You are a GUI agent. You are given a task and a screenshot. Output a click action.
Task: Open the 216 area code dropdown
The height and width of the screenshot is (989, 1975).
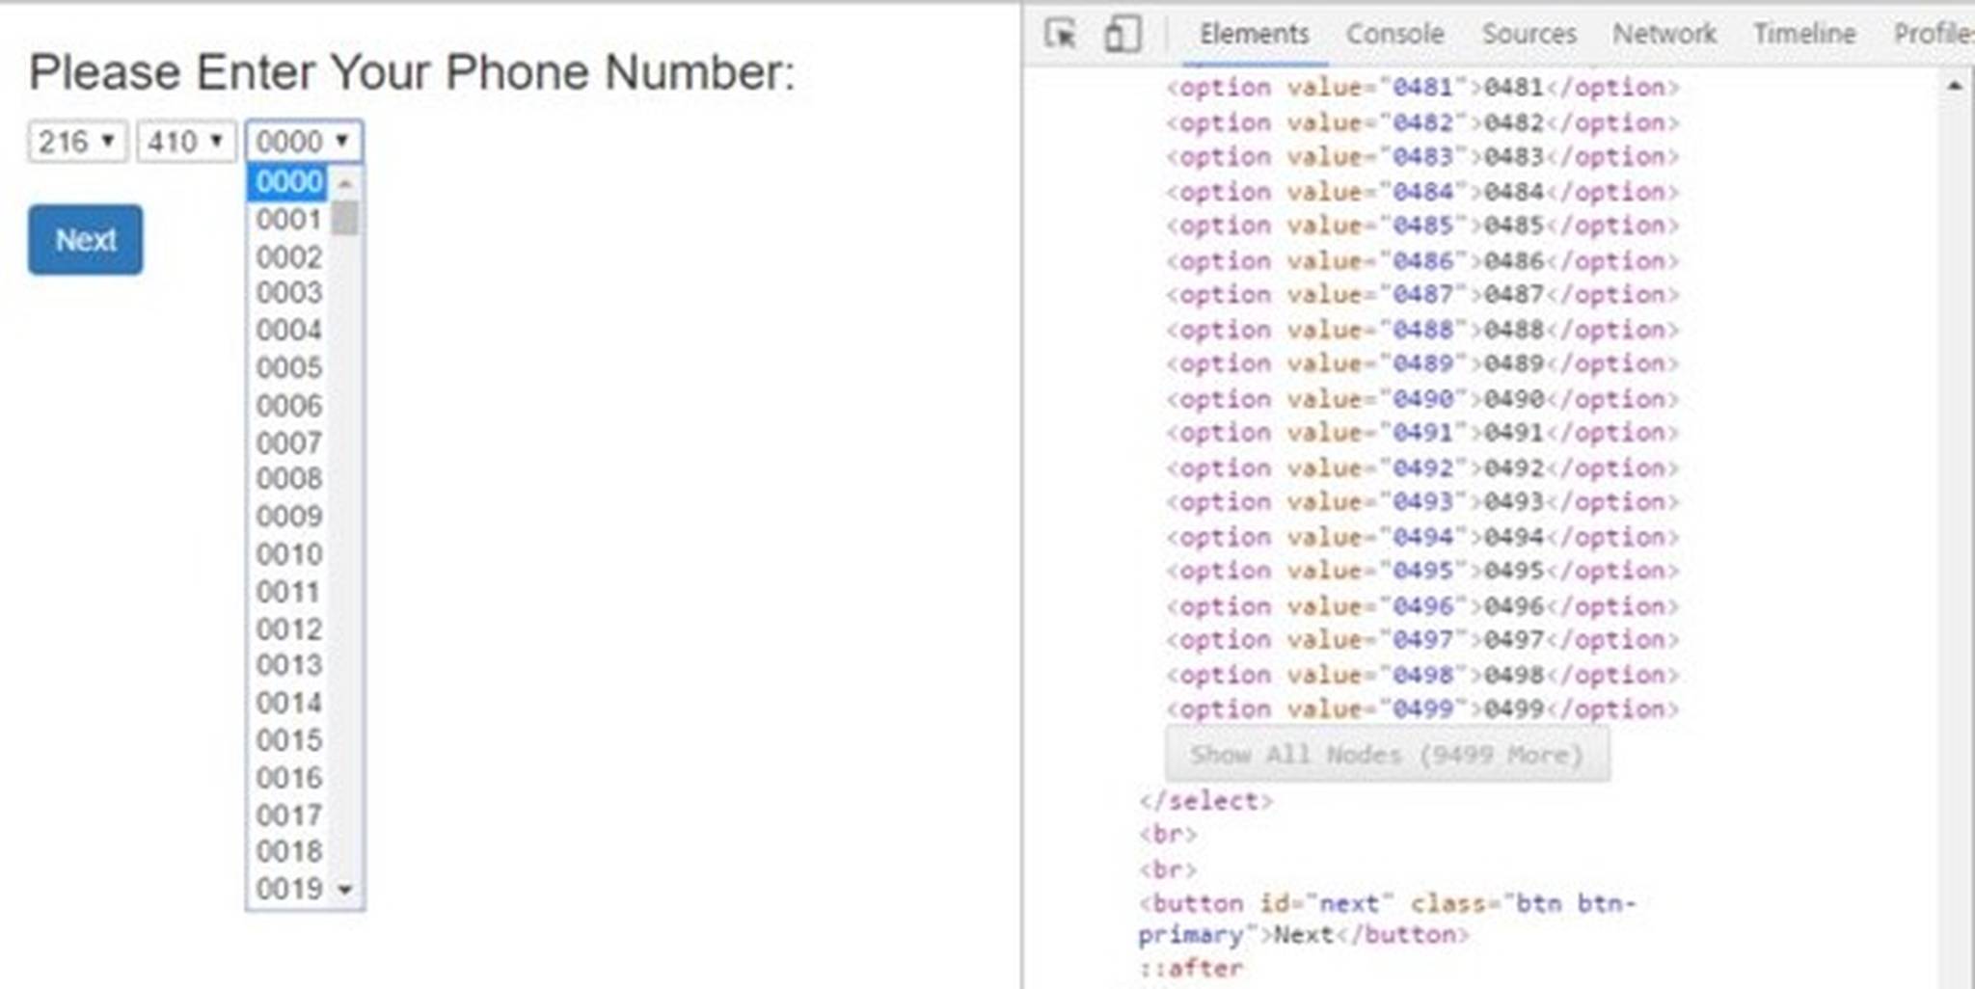[x=77, y=141]
